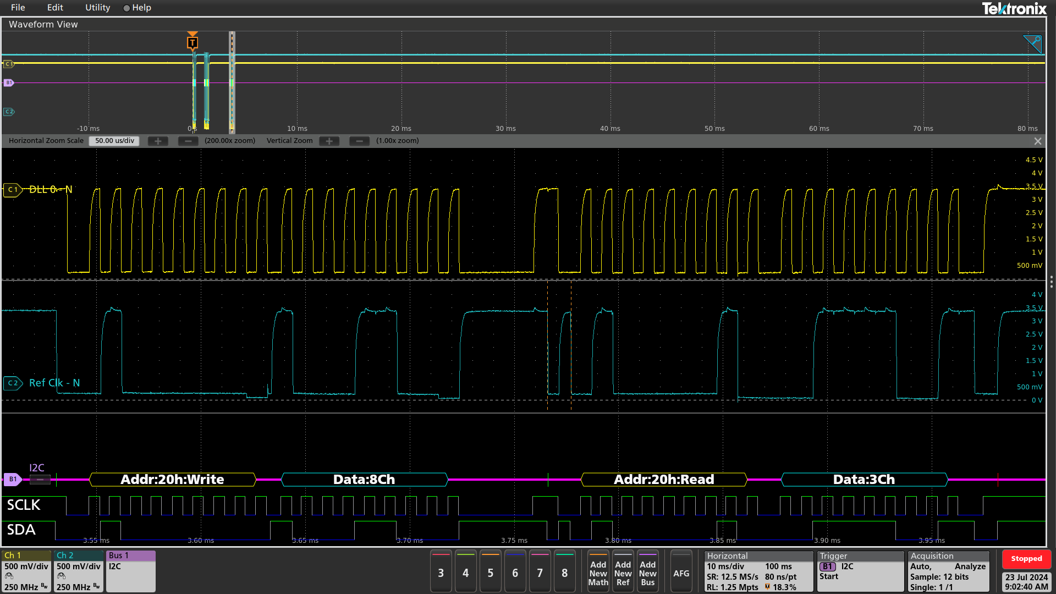Click the zoom window box in overview

232,82
